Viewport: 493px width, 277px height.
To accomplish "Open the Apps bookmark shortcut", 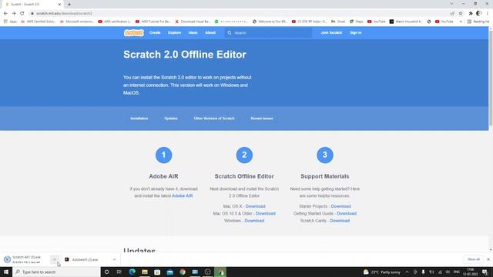I will click(x=10, y=22).
